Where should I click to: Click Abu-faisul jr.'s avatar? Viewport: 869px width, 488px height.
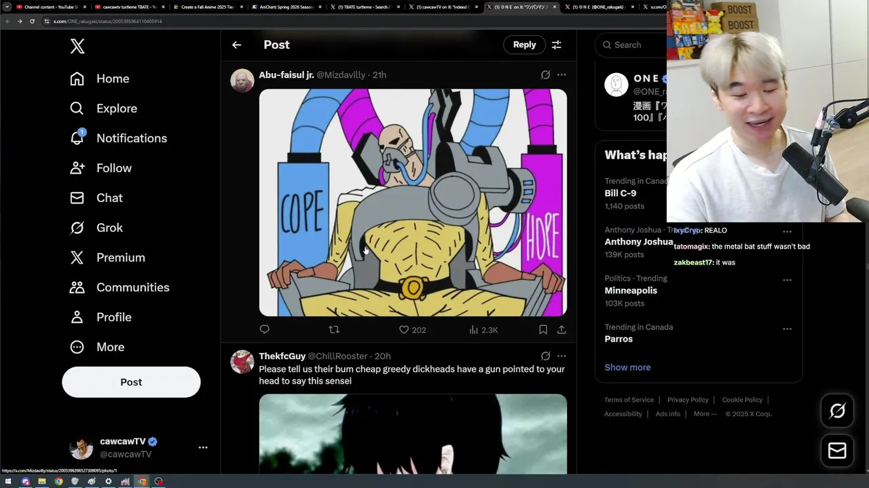tap(242, 80)
